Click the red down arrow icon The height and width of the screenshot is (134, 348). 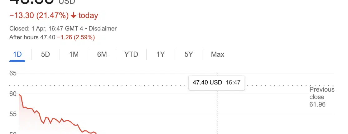coord(74,16)
